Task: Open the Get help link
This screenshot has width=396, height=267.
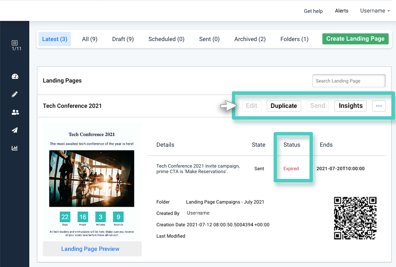Action: coord(313,11)
